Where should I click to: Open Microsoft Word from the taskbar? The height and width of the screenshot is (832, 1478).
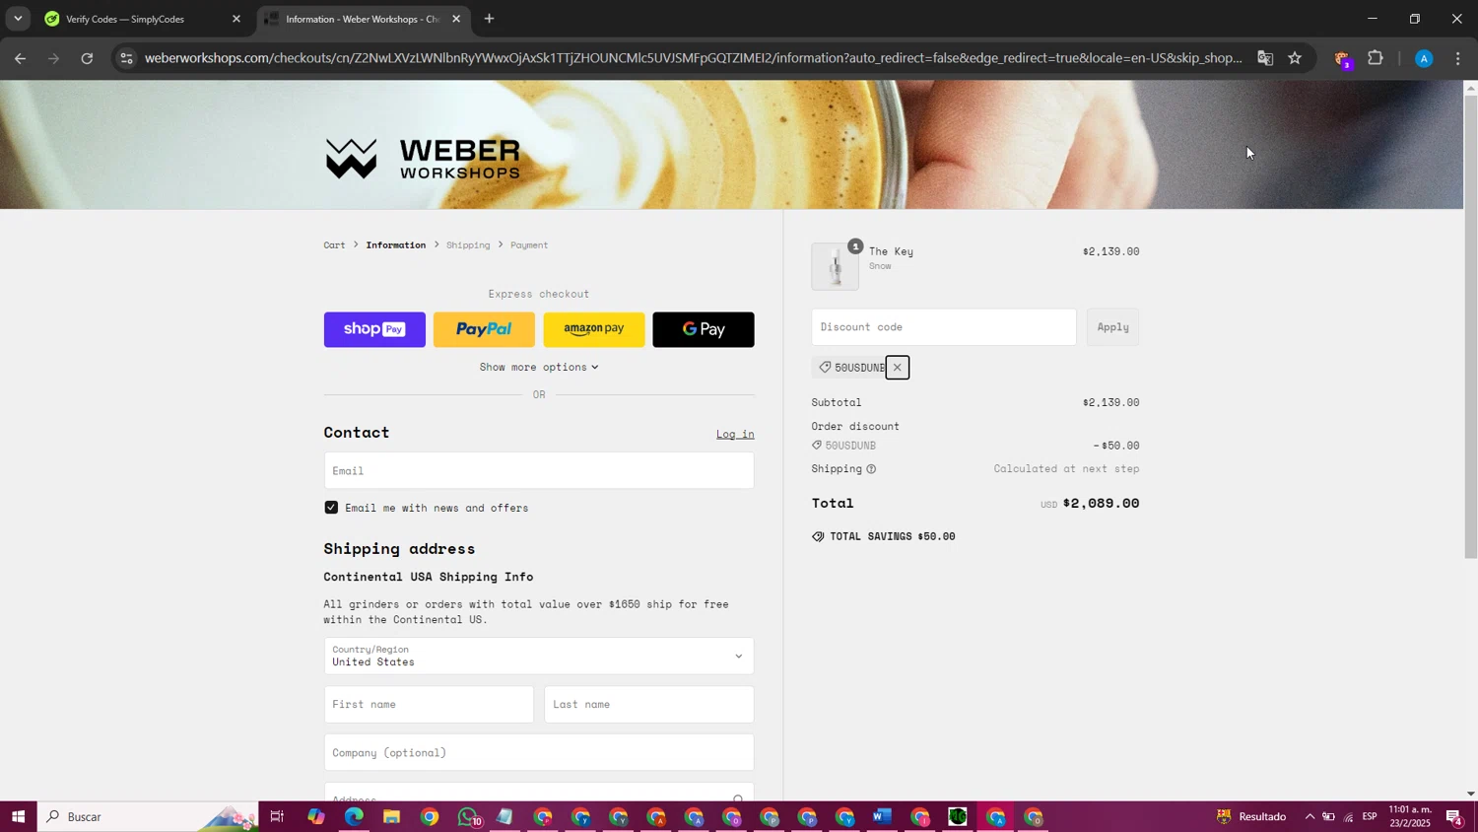pyautogui.click(x=882, y=816)
